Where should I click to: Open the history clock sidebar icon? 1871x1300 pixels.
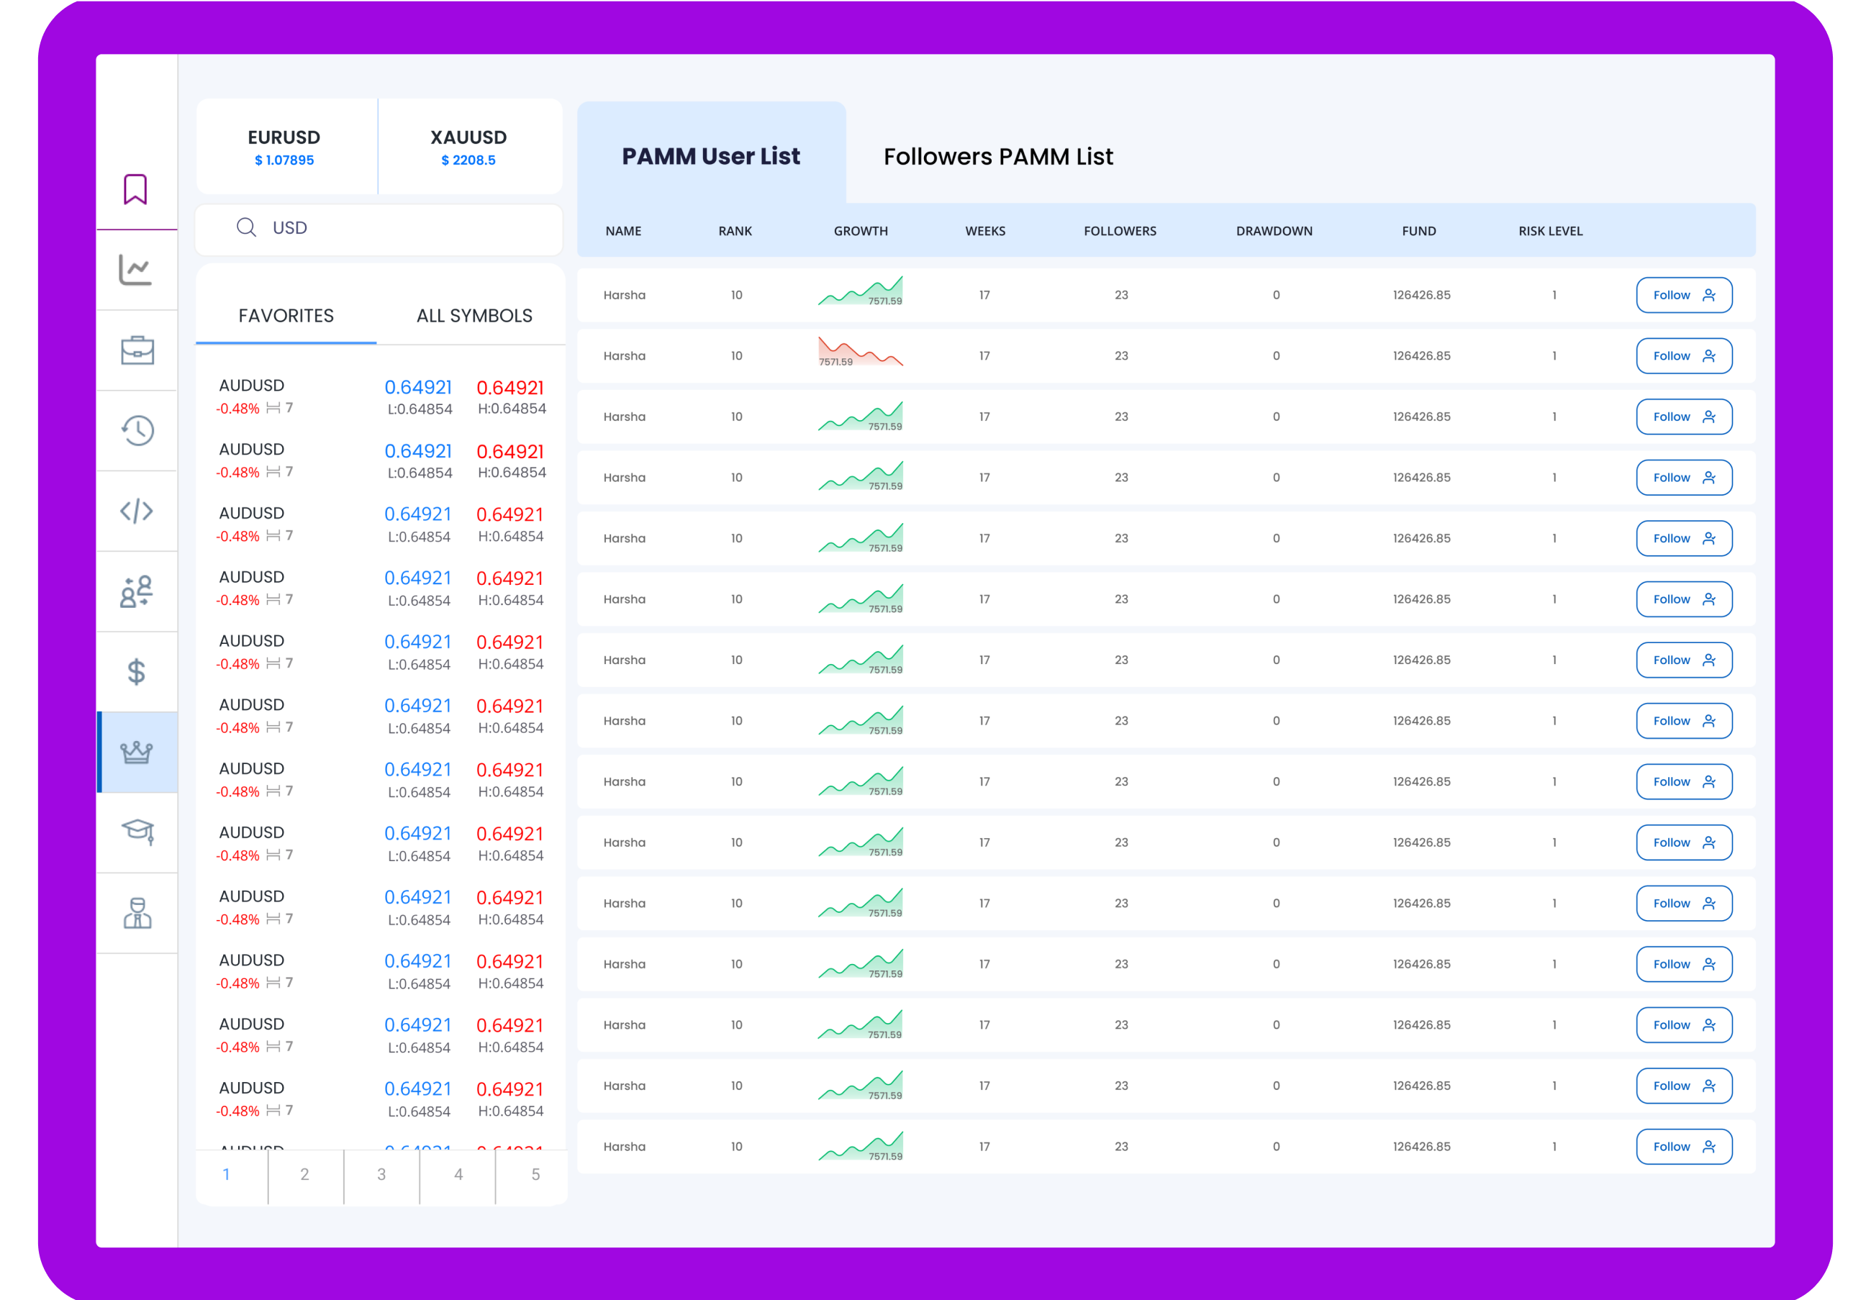point(137,430)
